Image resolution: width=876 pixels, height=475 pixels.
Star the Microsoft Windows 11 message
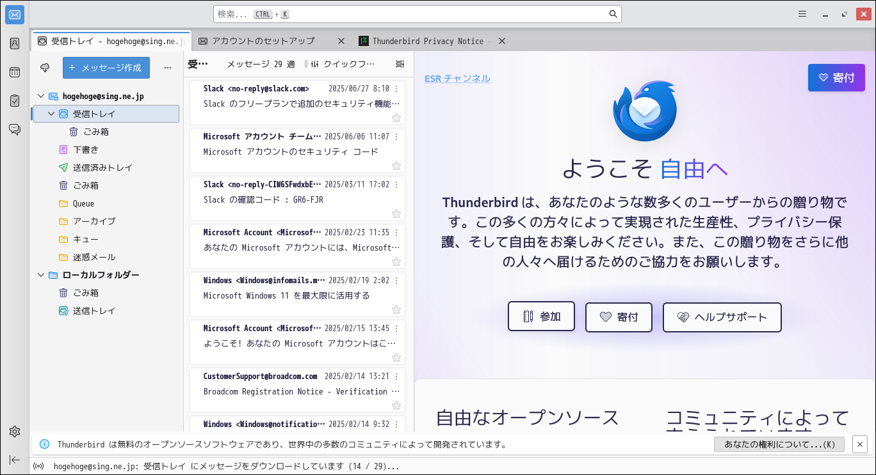tap(396, 309)
